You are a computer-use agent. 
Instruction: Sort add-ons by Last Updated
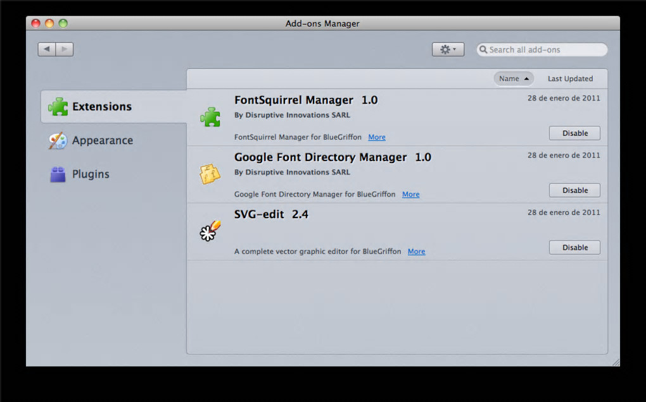point(570,79)
